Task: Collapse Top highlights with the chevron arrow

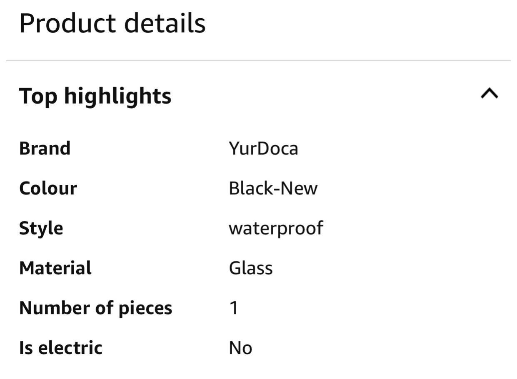Action: (x=490, y=94)
